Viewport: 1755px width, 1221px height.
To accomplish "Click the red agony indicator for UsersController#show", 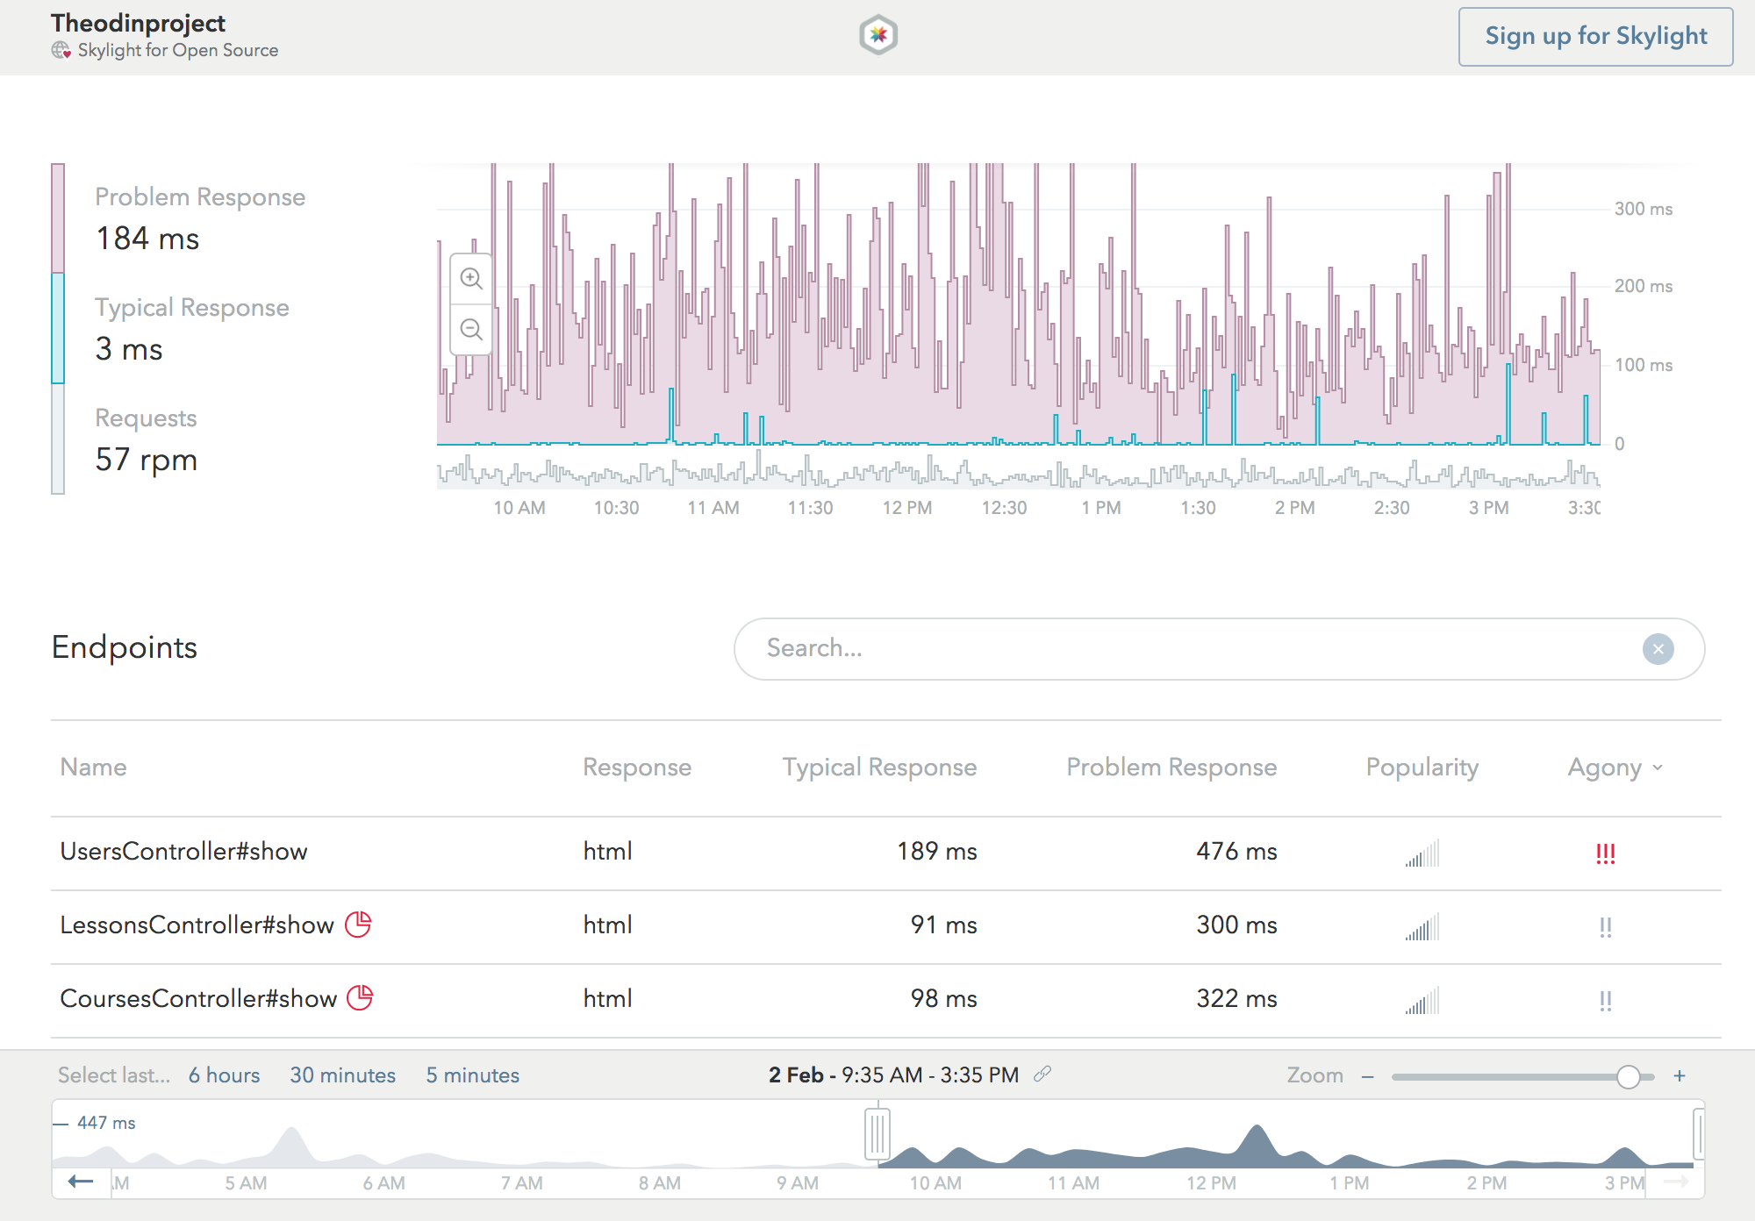I will point(1606,851).
